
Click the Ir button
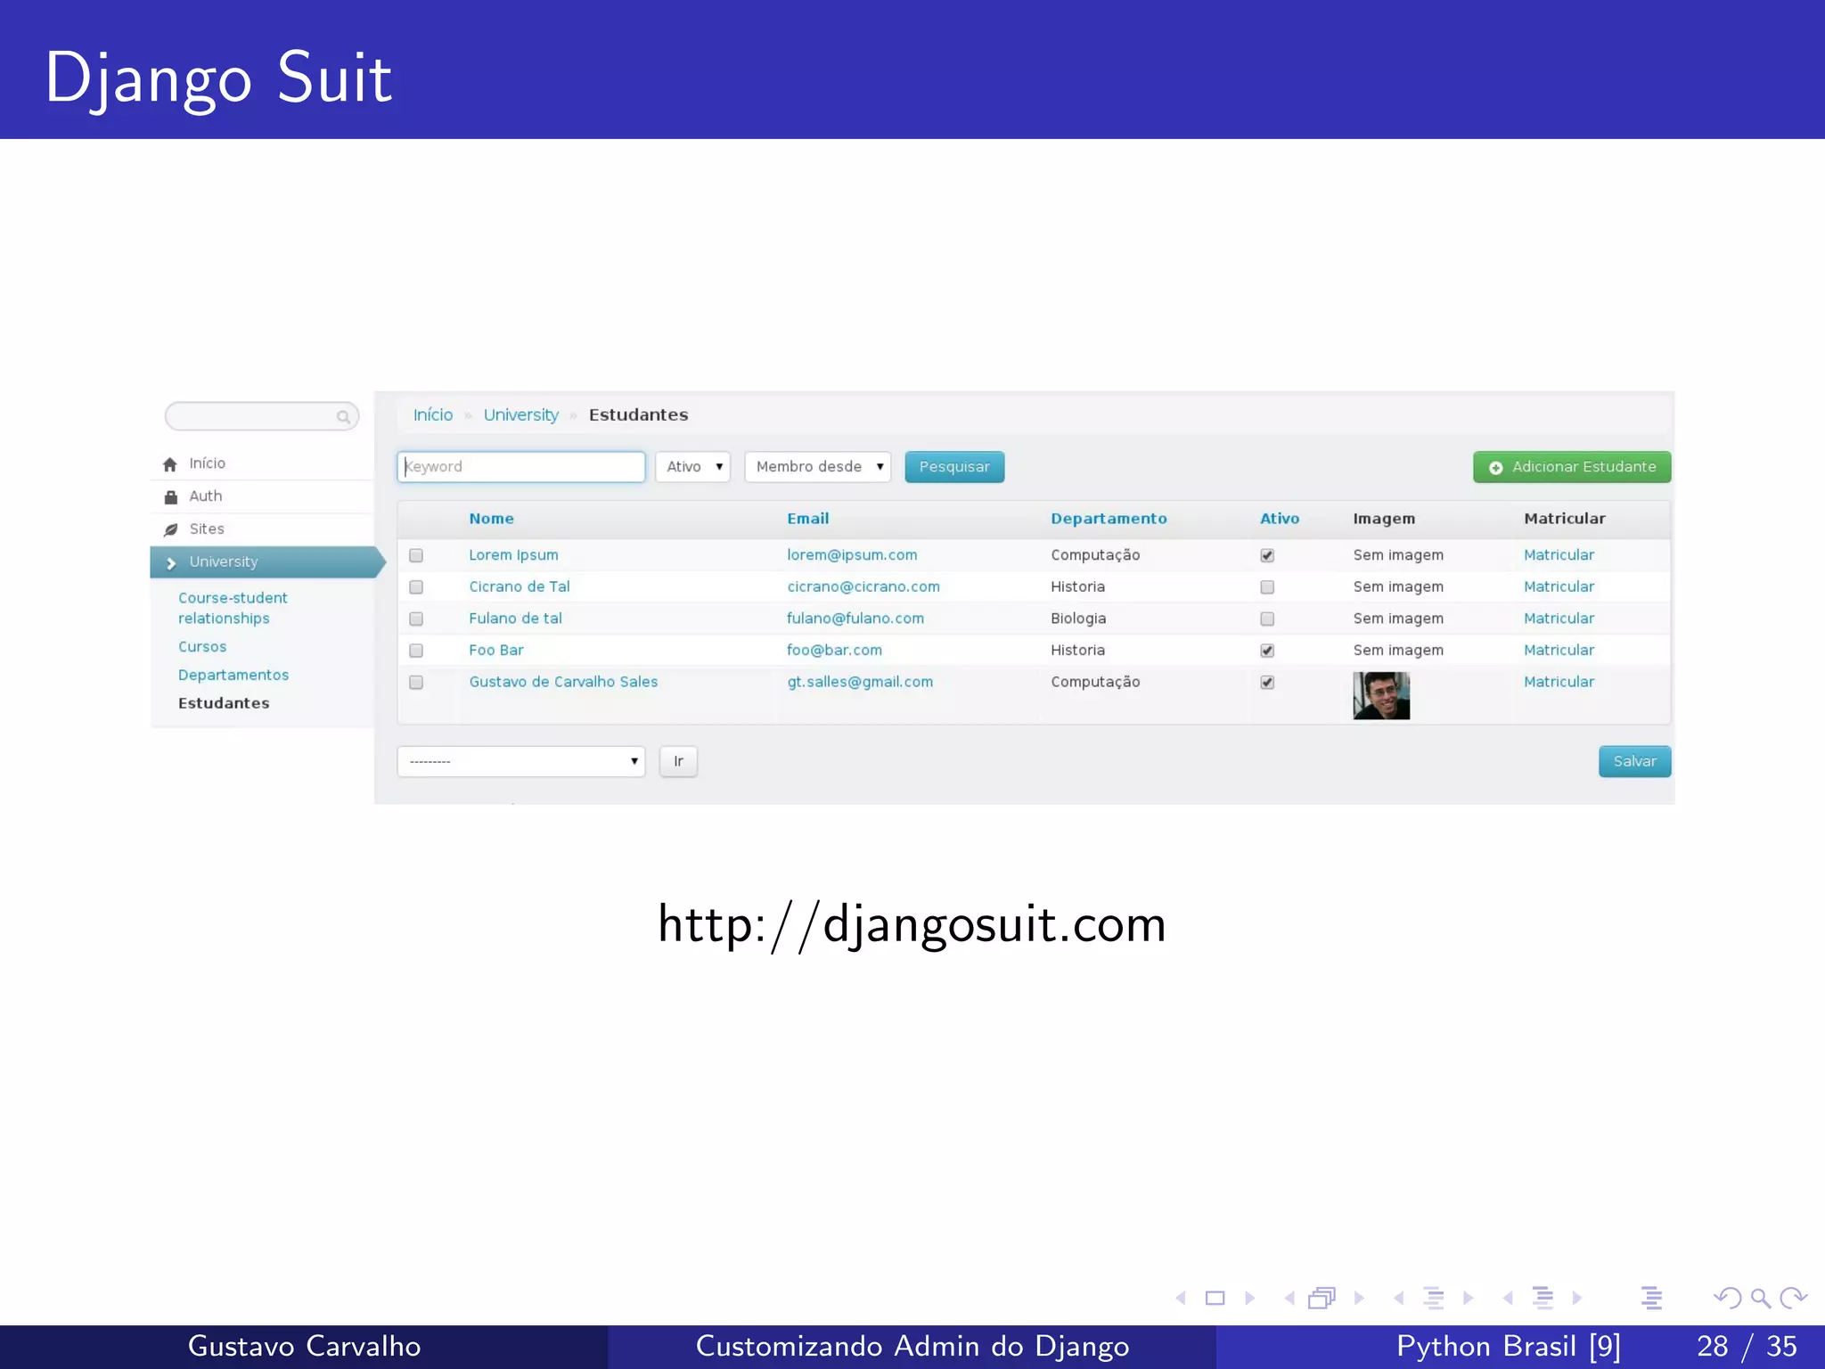tap(678, 761)
